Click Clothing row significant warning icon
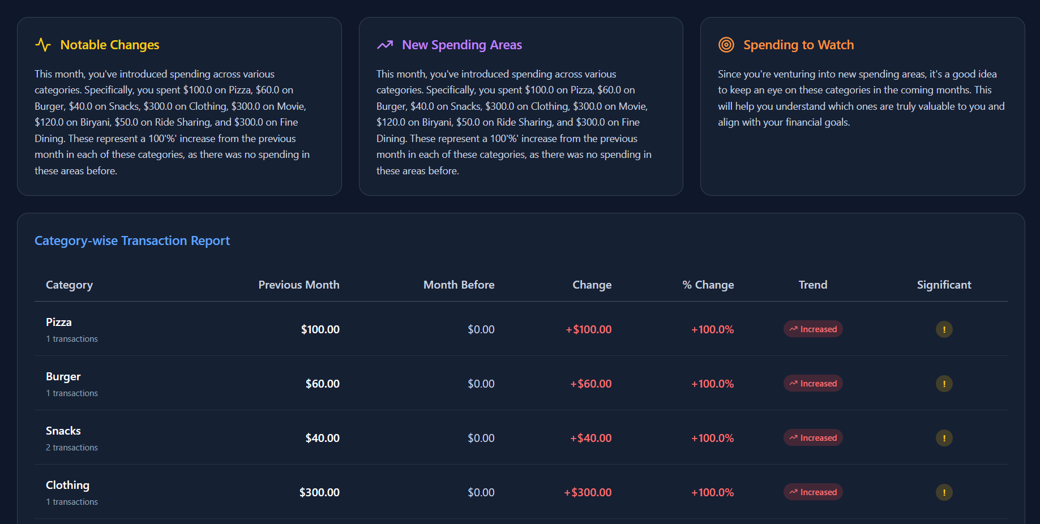 (x=944, y=492)
